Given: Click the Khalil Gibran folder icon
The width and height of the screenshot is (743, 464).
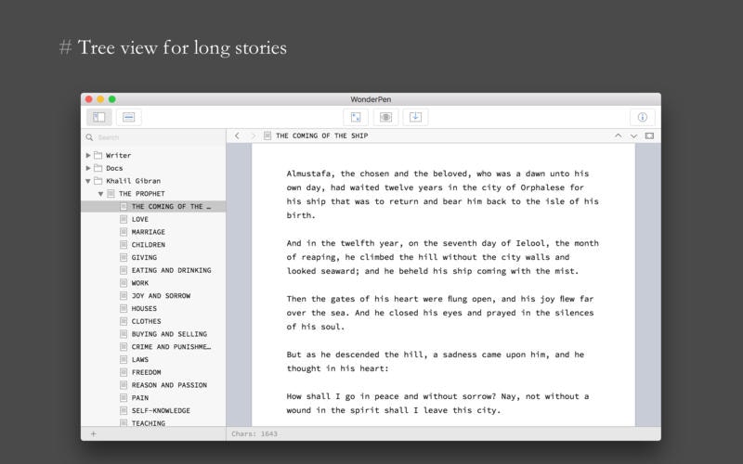Looking at the screenshot, I should point(98,181).
